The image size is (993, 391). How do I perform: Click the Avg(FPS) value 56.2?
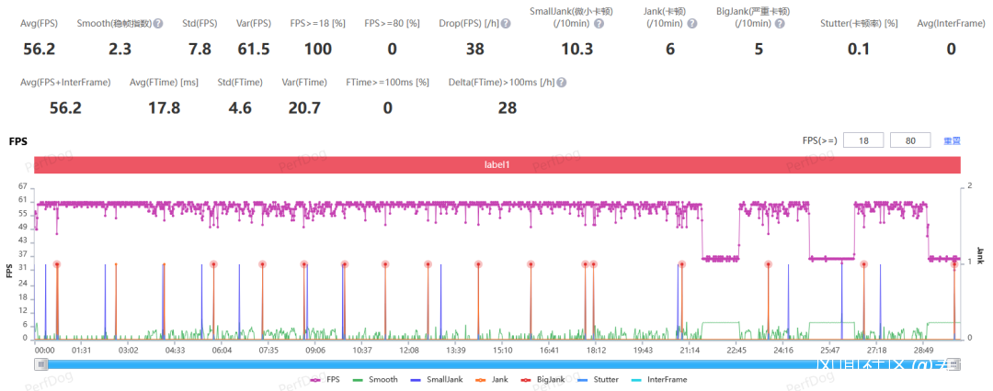40,50
